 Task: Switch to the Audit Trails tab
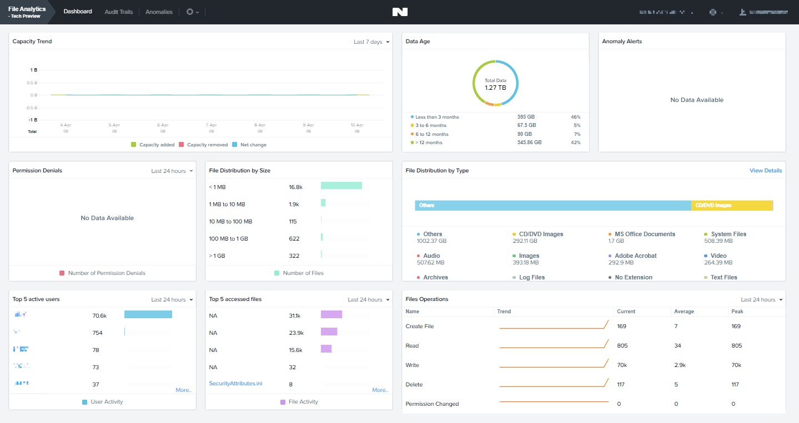click(118, 11)
